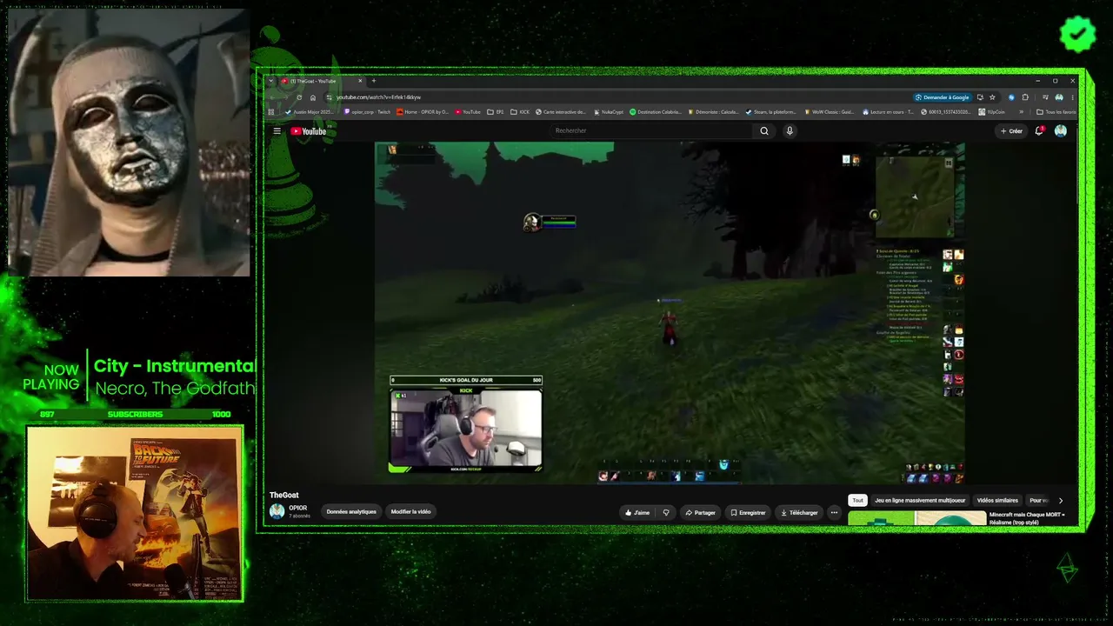Click the browser back arrow
Image resolution: width=1113 pixels, height=626 pixels.
[x=273, y=97]
